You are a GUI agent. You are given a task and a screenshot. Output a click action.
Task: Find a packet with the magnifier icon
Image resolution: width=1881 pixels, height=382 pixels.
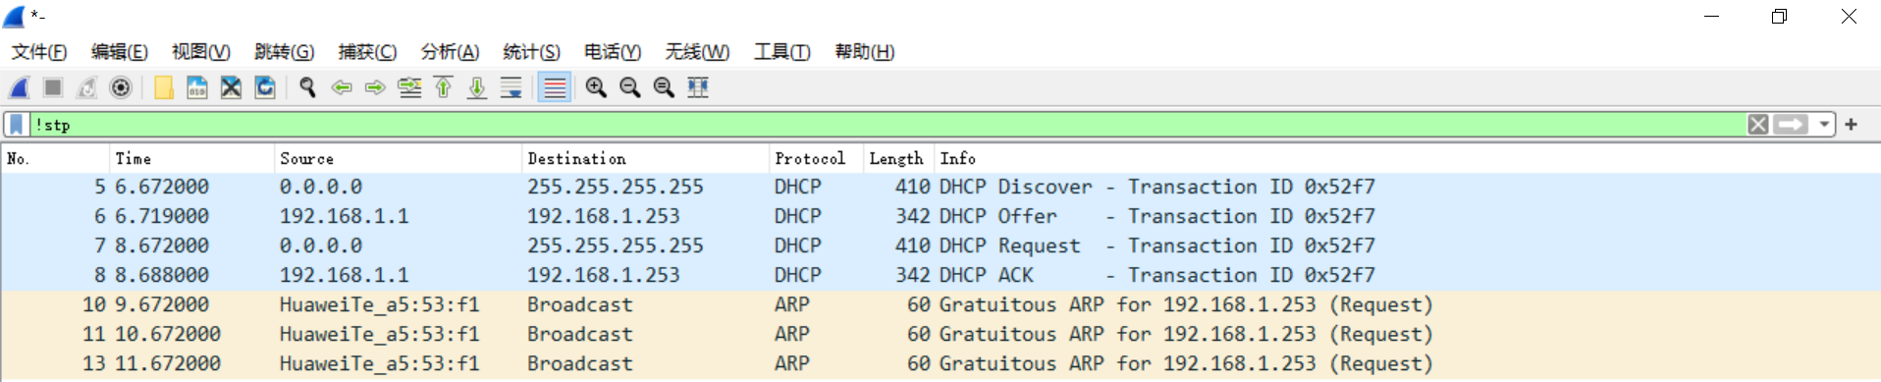click(308, 87)
